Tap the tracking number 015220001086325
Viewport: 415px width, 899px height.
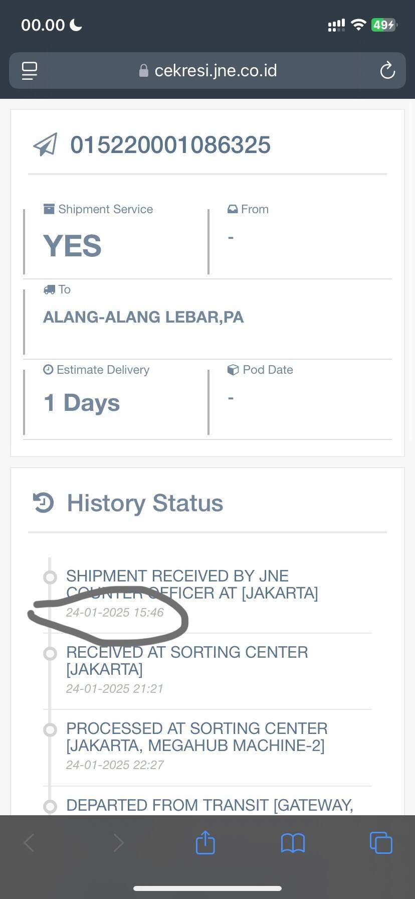[x=170, y=145]
